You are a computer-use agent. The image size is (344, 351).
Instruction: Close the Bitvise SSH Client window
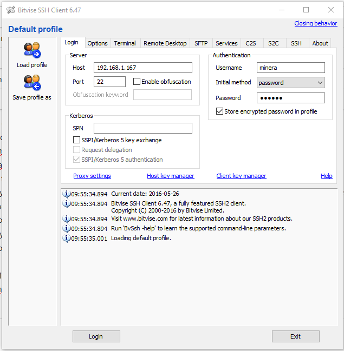[331, 10]
